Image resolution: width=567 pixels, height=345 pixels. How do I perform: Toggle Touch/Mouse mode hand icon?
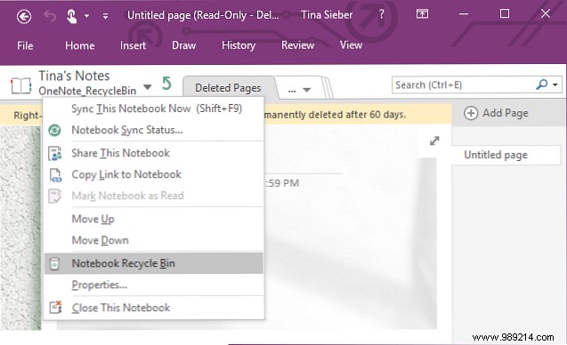pyautogui.click(x=71, y=16)
